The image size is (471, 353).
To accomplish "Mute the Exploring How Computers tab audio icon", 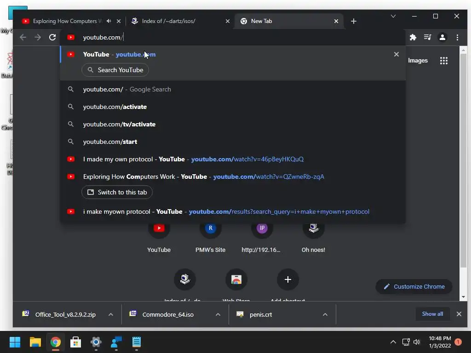I will pos(109,21).
